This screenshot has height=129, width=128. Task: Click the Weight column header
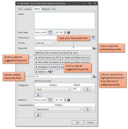pos(77,85)
